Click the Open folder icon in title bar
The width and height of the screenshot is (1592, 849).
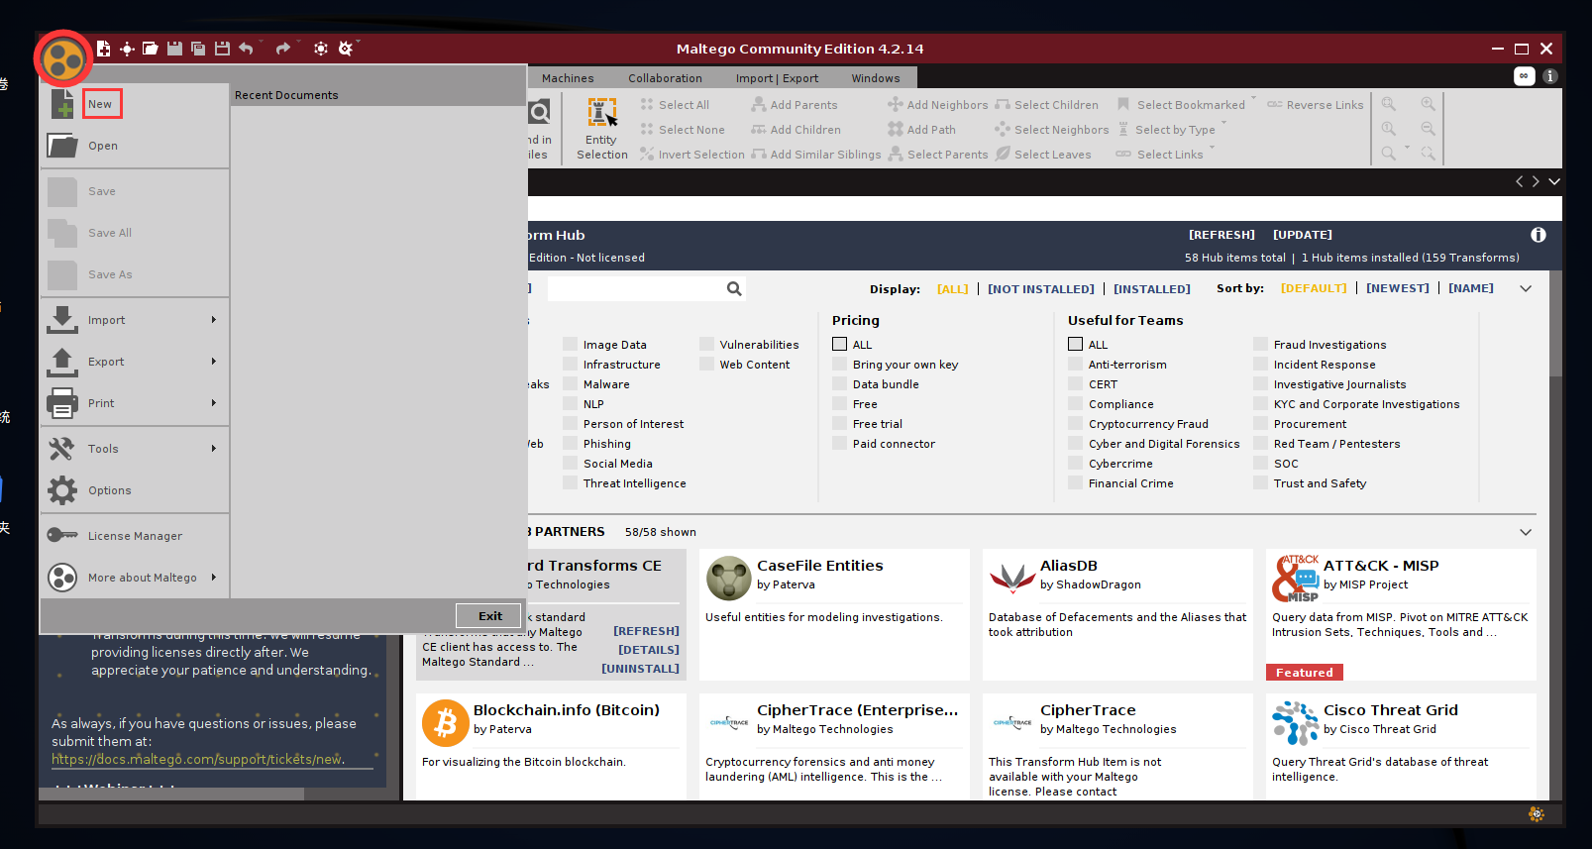[151, 49]
